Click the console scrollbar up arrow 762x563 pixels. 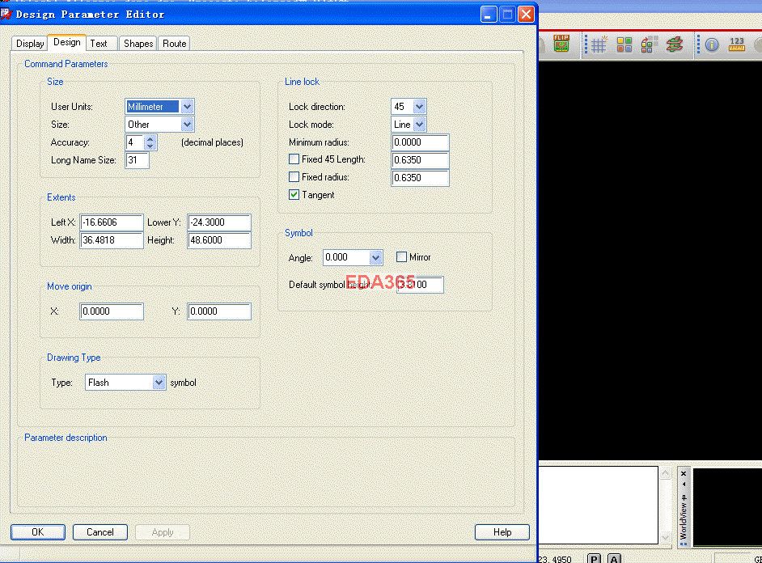pyautogui.click(x=666, y=472)
